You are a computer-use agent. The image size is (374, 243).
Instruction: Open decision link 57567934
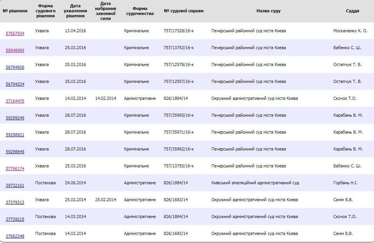tap(15, 34)
